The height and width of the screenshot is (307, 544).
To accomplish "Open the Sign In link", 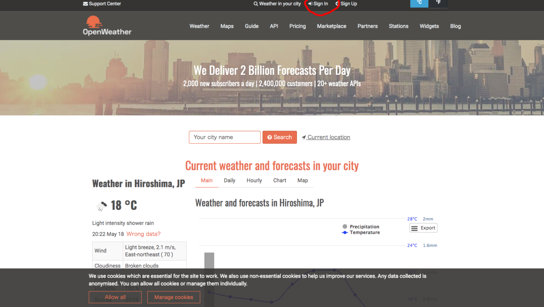I will [318, 4].
